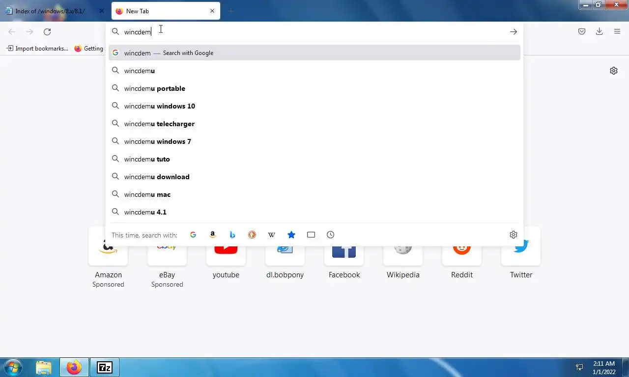
Task: Open search settings gear in dropdown
Action: point(514,235)
